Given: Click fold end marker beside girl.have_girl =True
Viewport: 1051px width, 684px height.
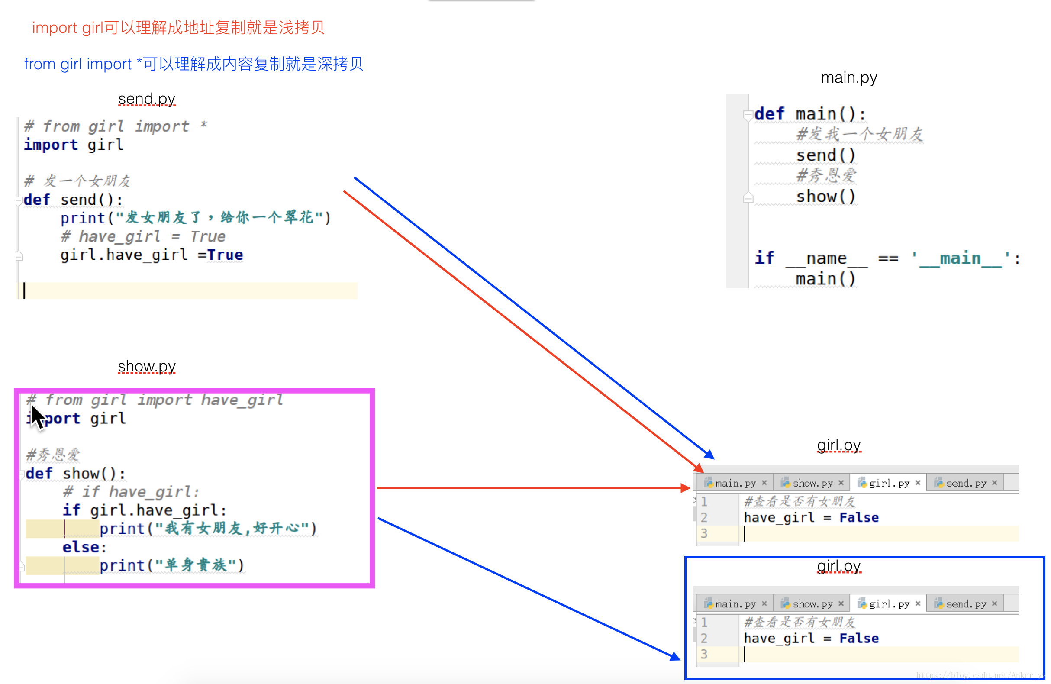Looking at the screenshot, I should (x=19, y=256).
